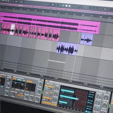The width and height of the screenshot is (113, 113).
Task: Click the 4 / 4 time signature field
Action: click(x=12, y=1)
